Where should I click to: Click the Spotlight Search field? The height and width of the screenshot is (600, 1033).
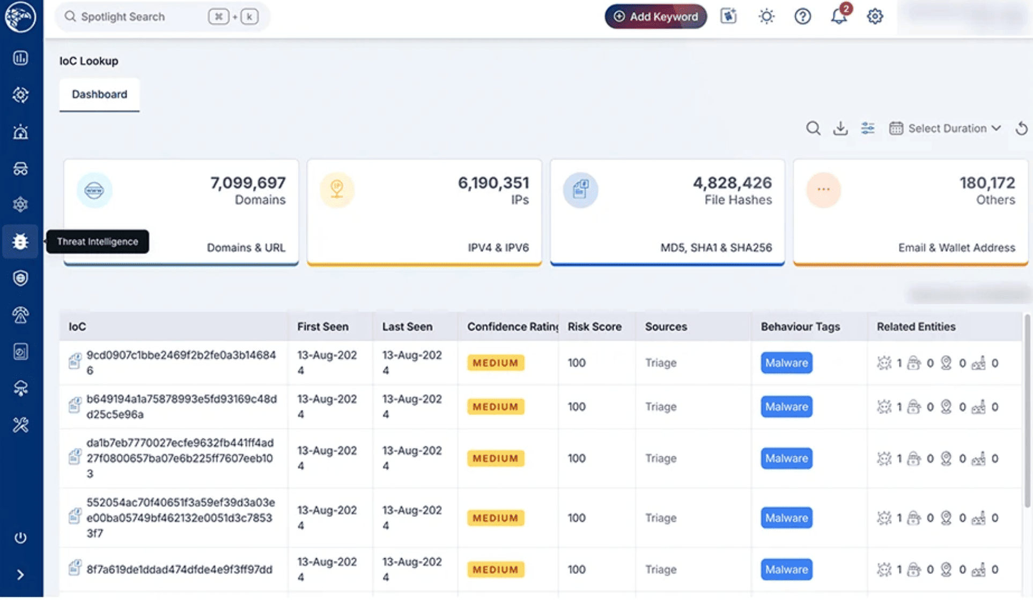162,17
